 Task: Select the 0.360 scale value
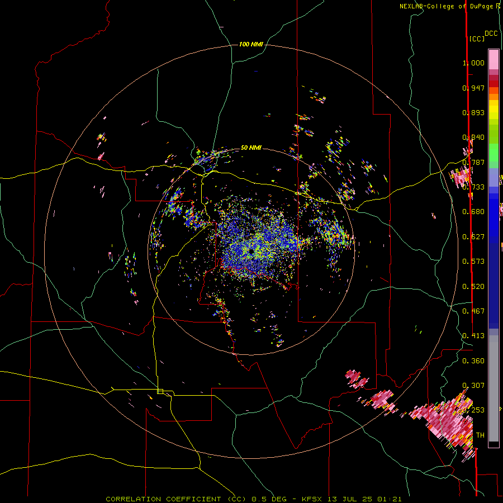473,361
